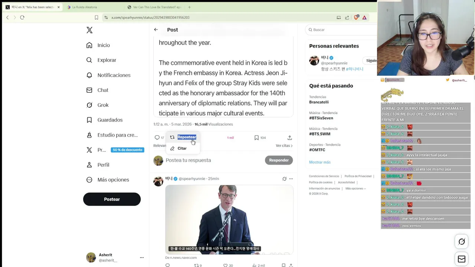The image size is (475, 267).
Task: Select Repostear in popup menu
Action: point(183,137)
